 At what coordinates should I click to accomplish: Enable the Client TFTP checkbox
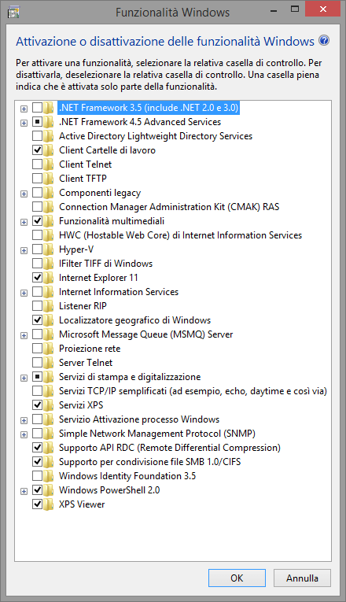coord(37,179)
